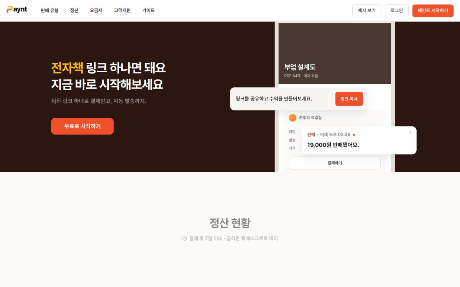
Task: Click the 준후의 작업실 seller name
Action: (310, 117)
